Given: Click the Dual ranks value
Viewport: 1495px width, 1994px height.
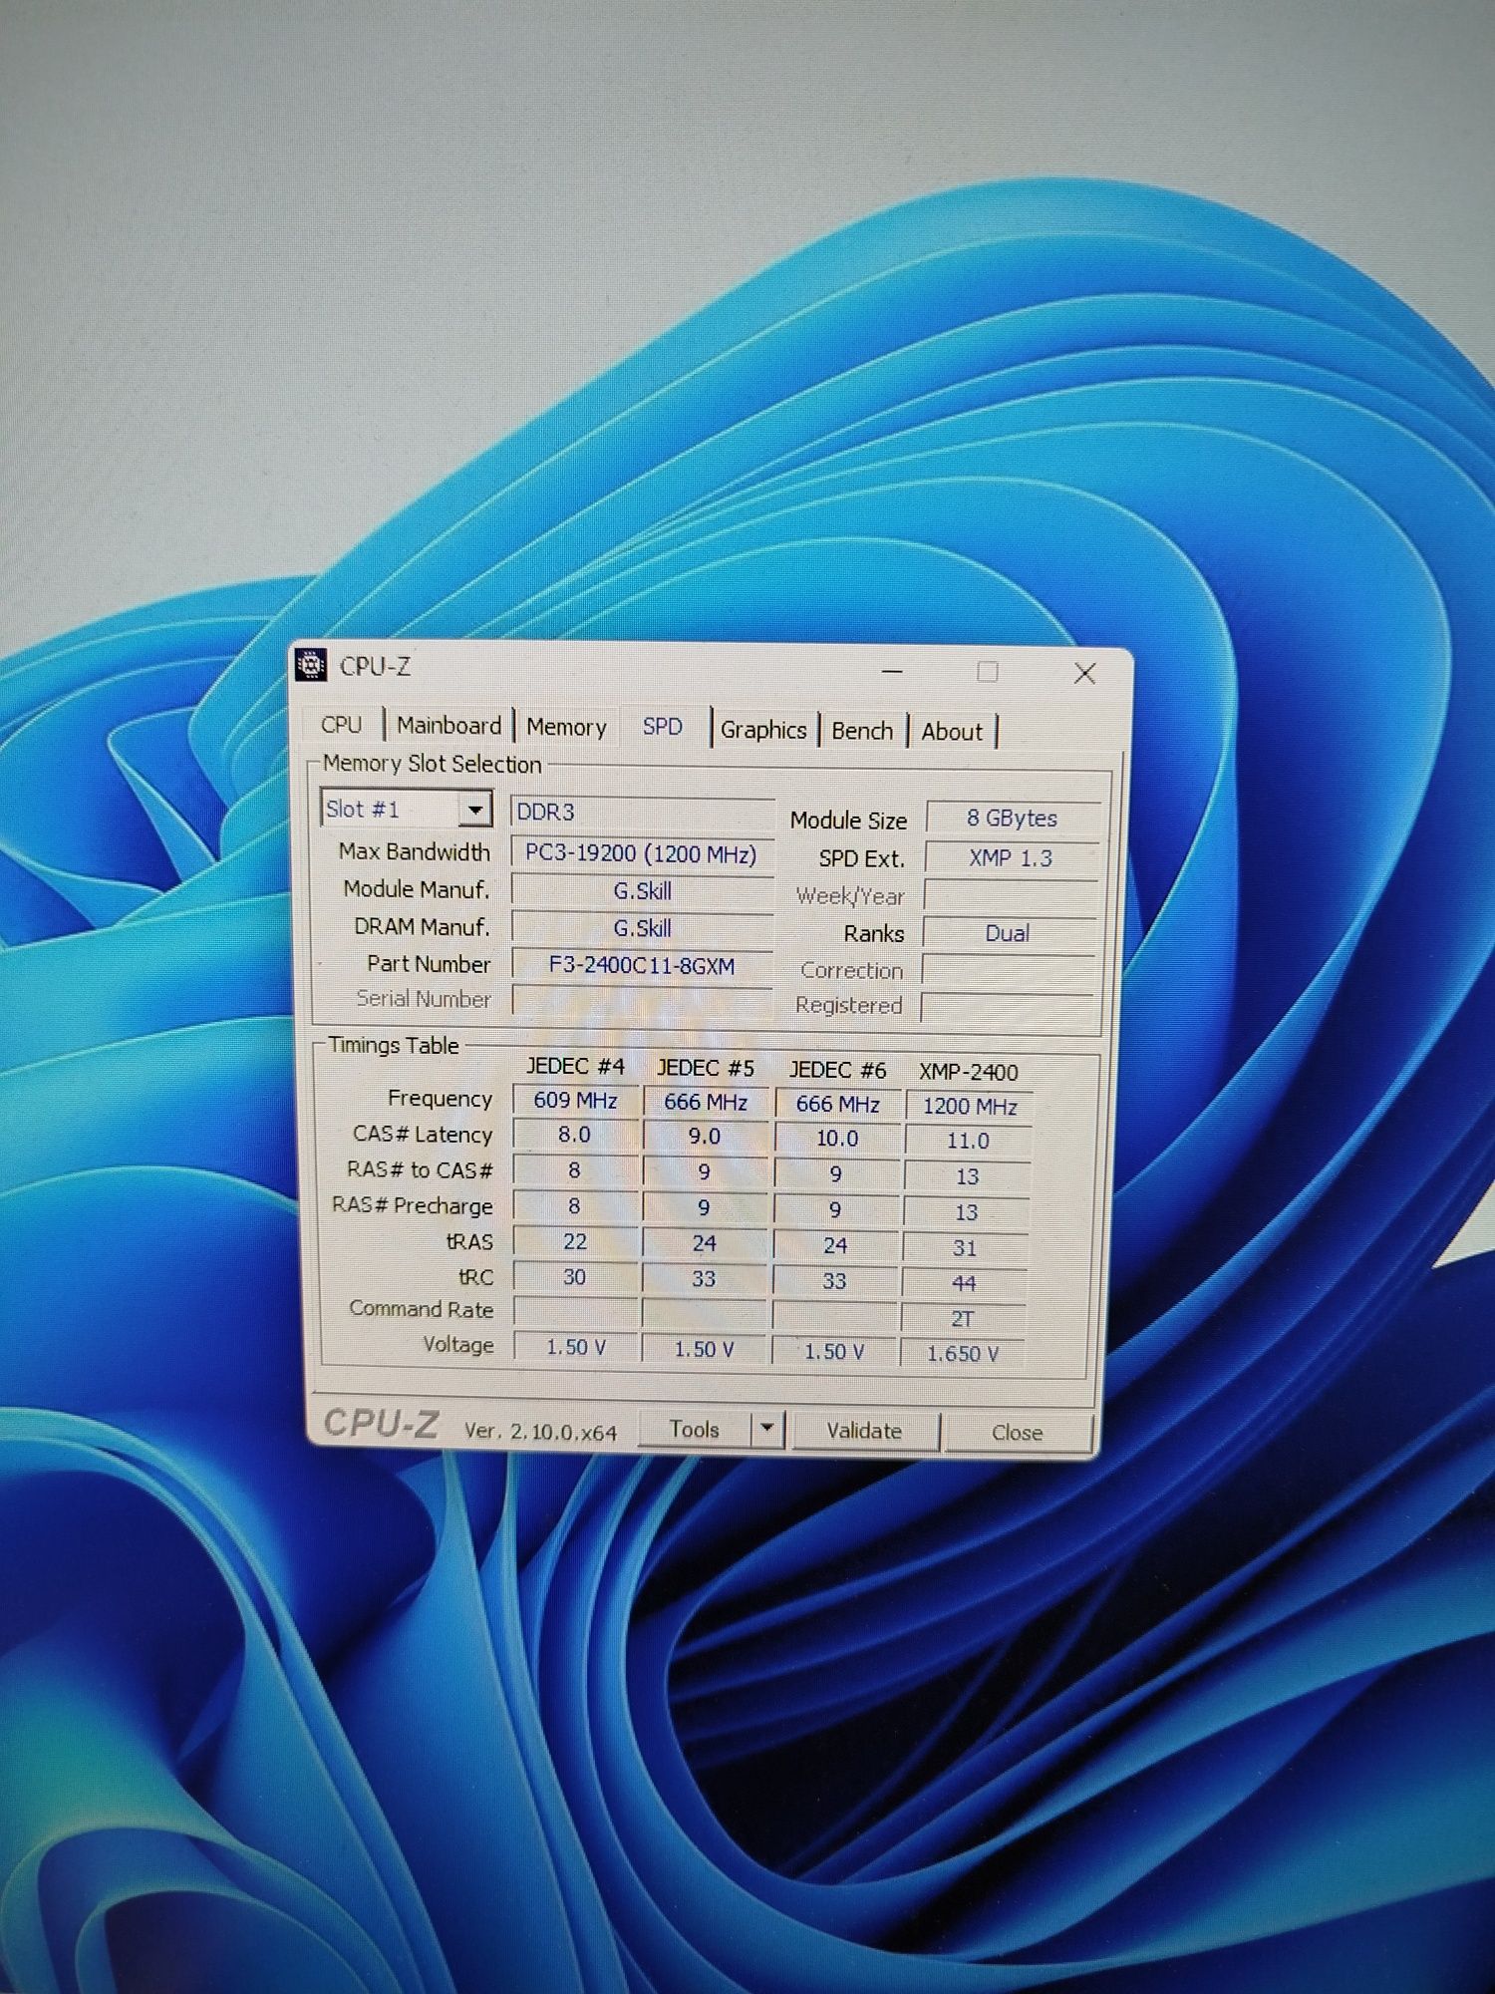Looking at the screenshot, I should (1008, 934).
